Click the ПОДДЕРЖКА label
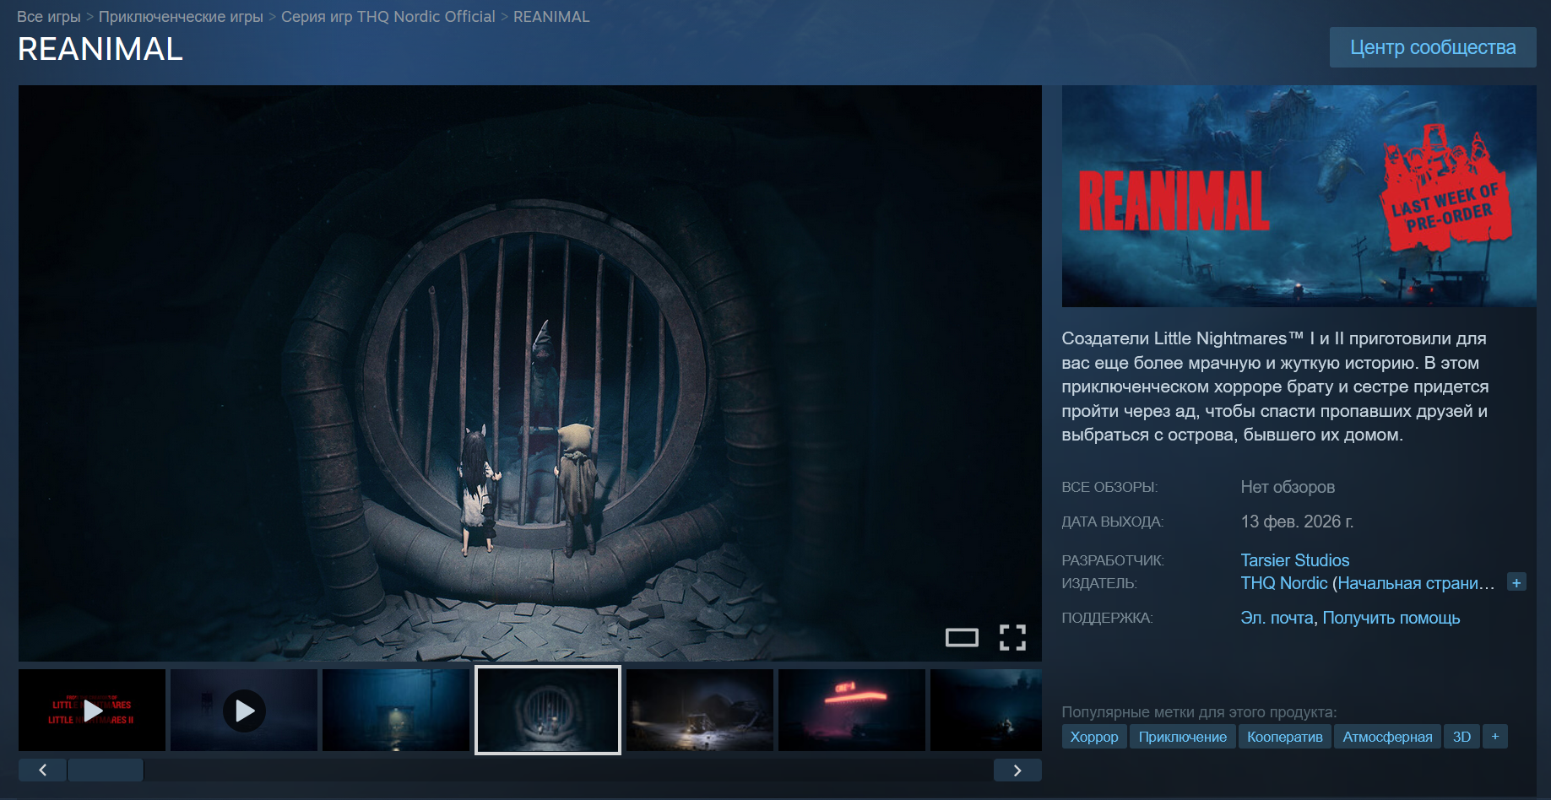 (1107, 619)
